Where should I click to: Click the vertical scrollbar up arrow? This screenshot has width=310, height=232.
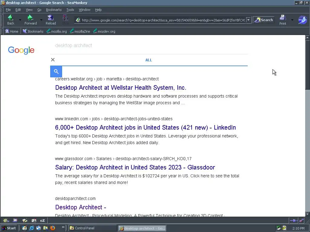coord(307,37)
